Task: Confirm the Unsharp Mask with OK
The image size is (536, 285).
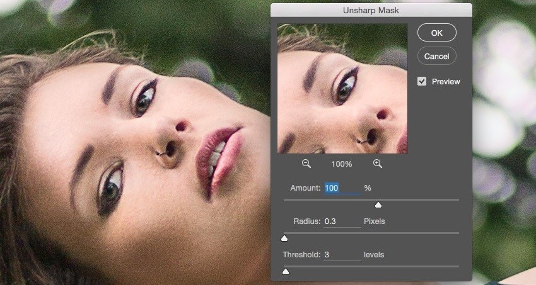Action: click(436, 33)
